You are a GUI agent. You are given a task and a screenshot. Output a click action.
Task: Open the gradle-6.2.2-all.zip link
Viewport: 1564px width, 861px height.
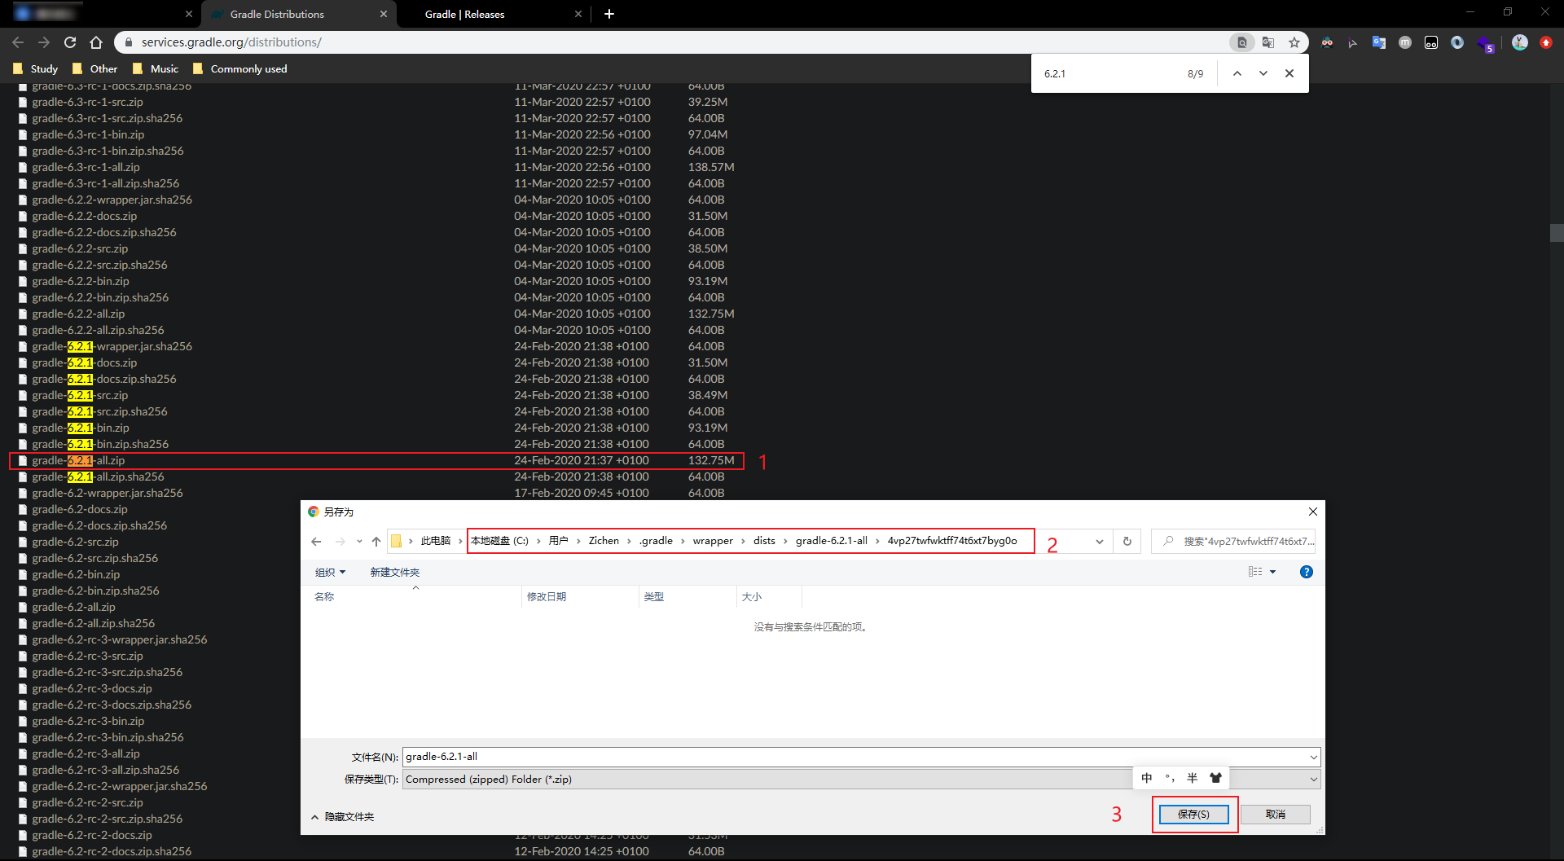coord(78,314)
